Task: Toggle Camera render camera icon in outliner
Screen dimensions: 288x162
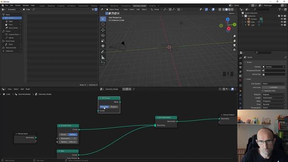Action: pos(285,19)
